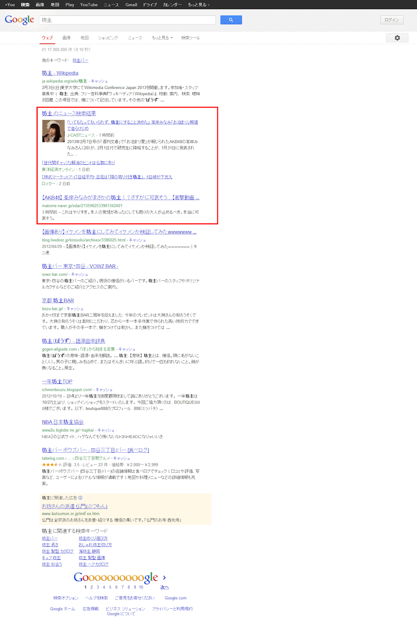417x622 pixels.
Task: Go to results page 5
Action: coord(110,587)
